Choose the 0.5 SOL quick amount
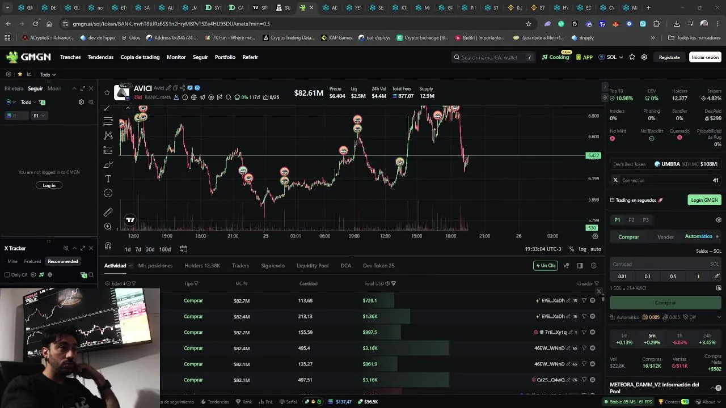 point(673,276)
